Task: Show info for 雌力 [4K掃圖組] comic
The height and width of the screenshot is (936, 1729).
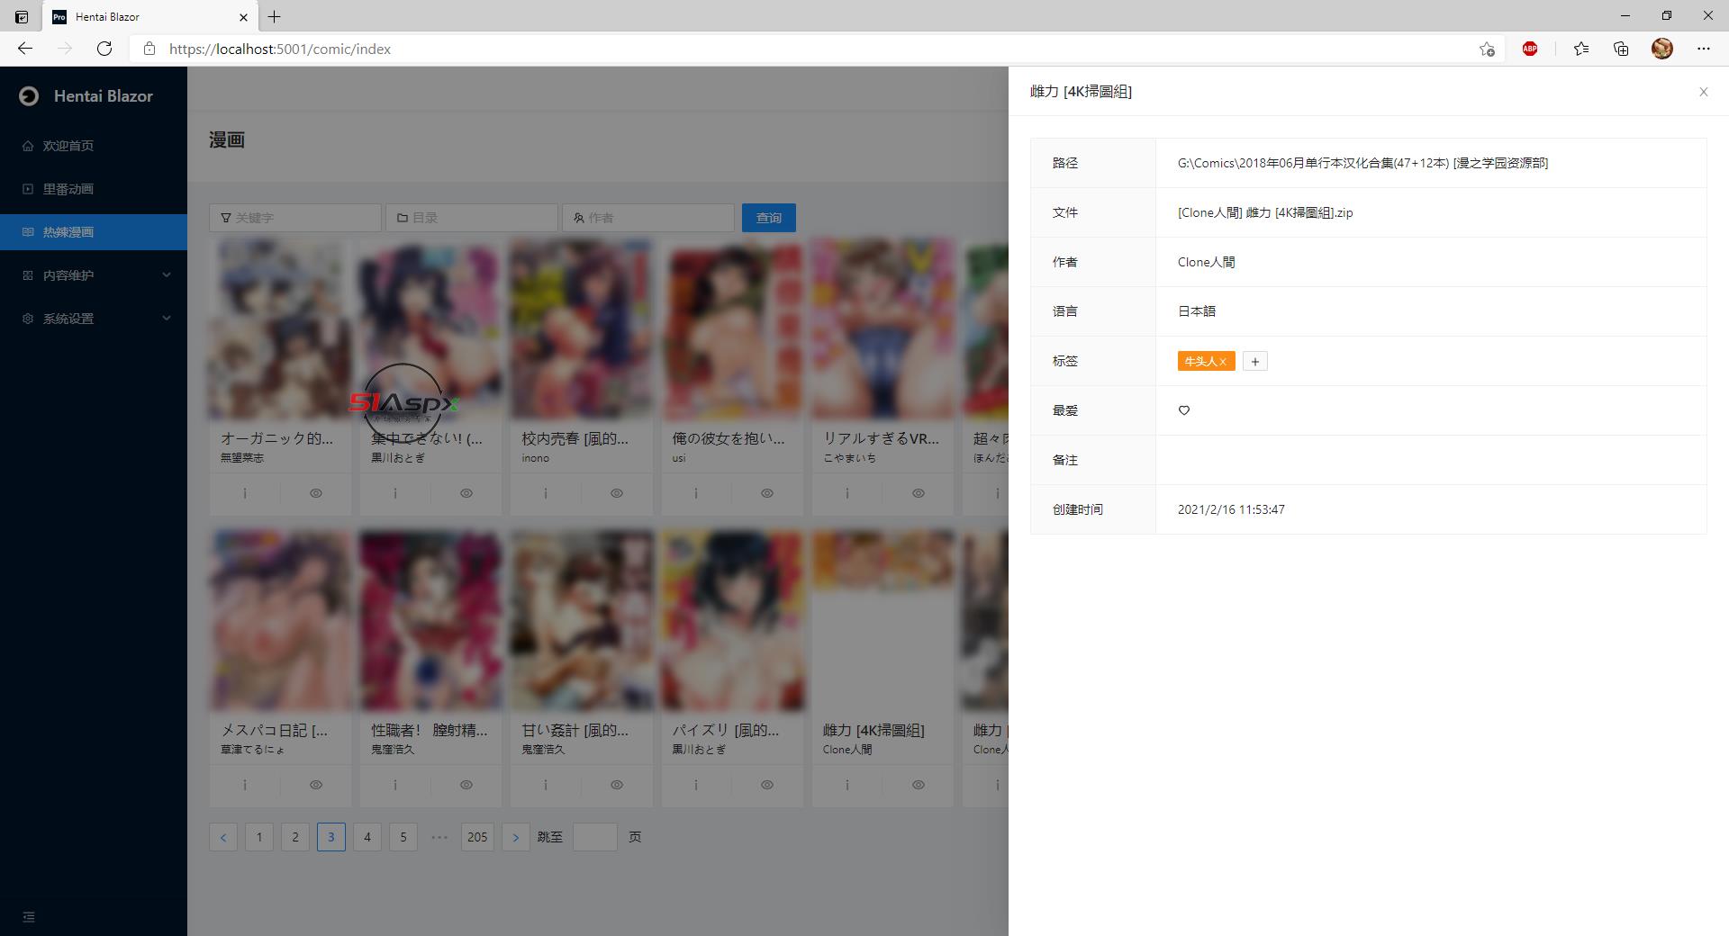Action: (847, 785)
